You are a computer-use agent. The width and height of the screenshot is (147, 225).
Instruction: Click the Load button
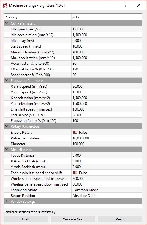coord(26,219)
